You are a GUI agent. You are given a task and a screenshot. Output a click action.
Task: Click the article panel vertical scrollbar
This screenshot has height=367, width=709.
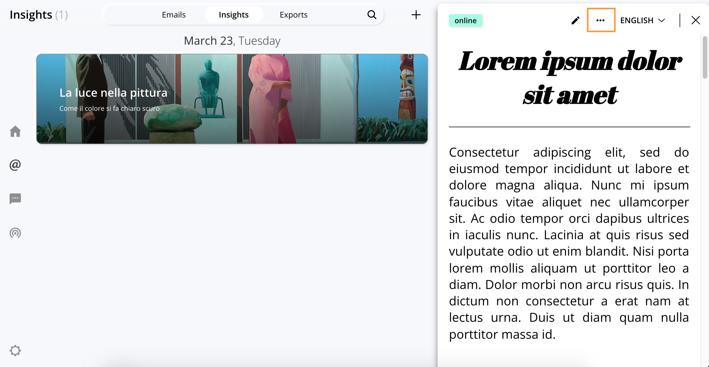point(705,57)
